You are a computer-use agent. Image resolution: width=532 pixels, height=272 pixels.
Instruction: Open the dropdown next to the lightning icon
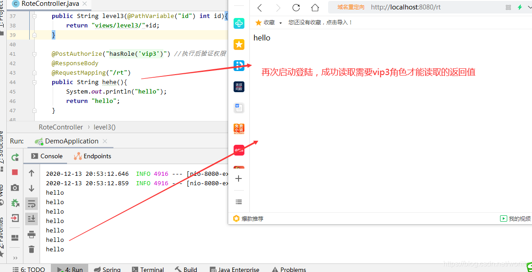(529, 8)
